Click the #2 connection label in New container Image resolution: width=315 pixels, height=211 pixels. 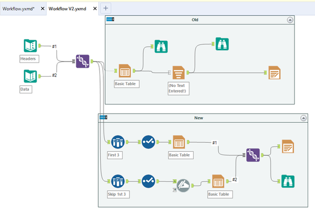coord(234,180)
